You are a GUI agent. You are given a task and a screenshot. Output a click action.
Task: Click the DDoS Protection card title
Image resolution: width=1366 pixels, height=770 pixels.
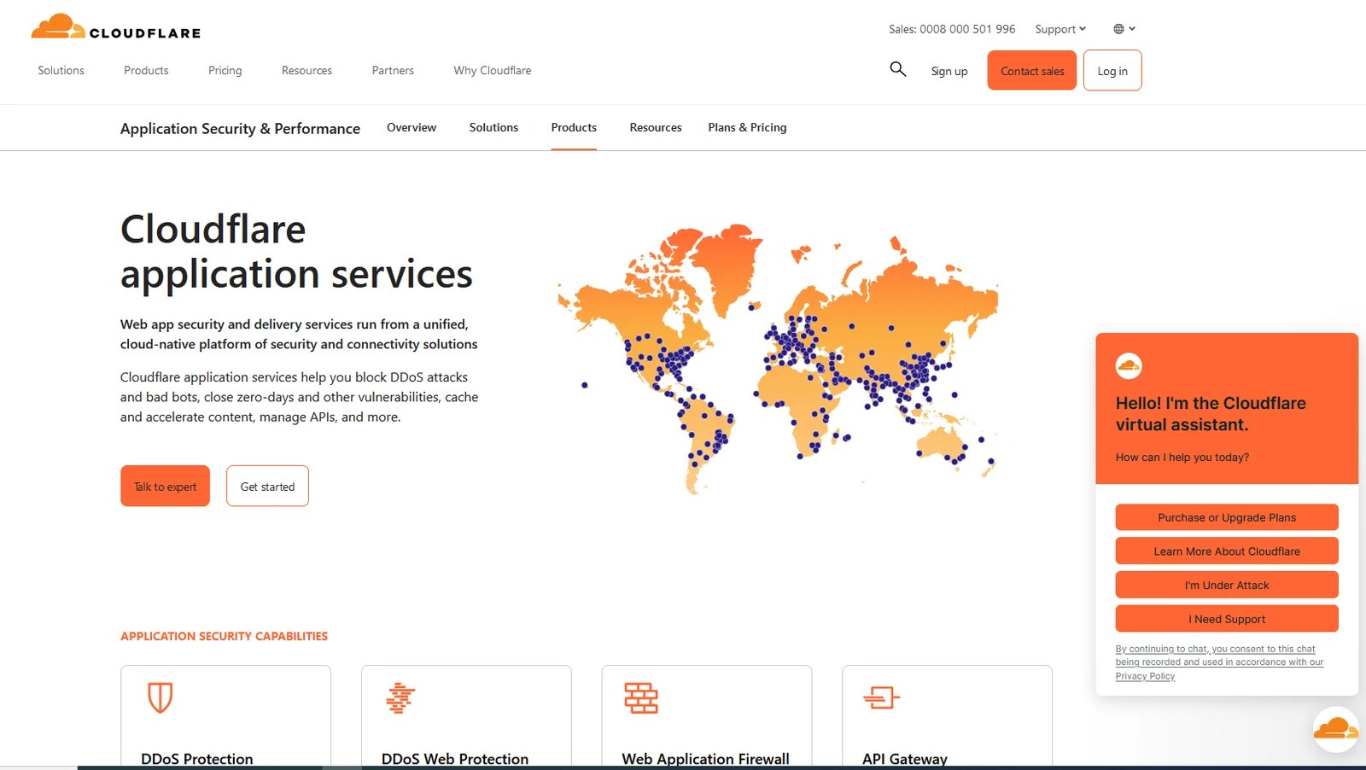coord(197,759)
